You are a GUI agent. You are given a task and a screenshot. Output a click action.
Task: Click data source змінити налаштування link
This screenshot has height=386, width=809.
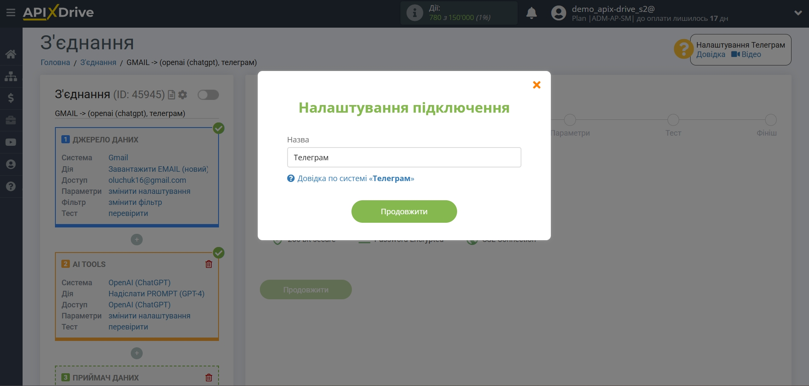point(150,191)
